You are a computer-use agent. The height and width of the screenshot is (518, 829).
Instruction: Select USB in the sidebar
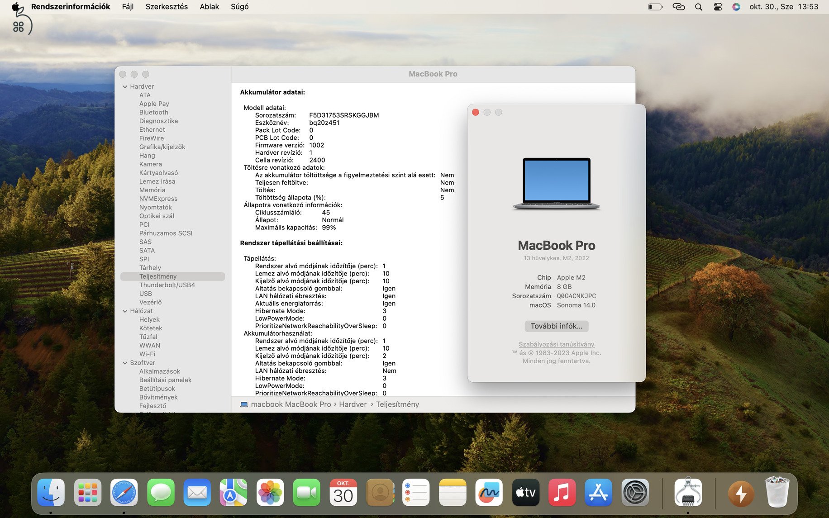(x=146, y=294)
